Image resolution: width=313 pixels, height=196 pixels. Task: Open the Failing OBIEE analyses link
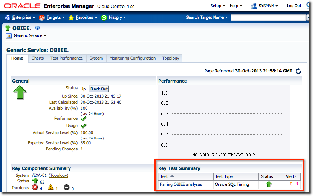[x=181, y=184]
